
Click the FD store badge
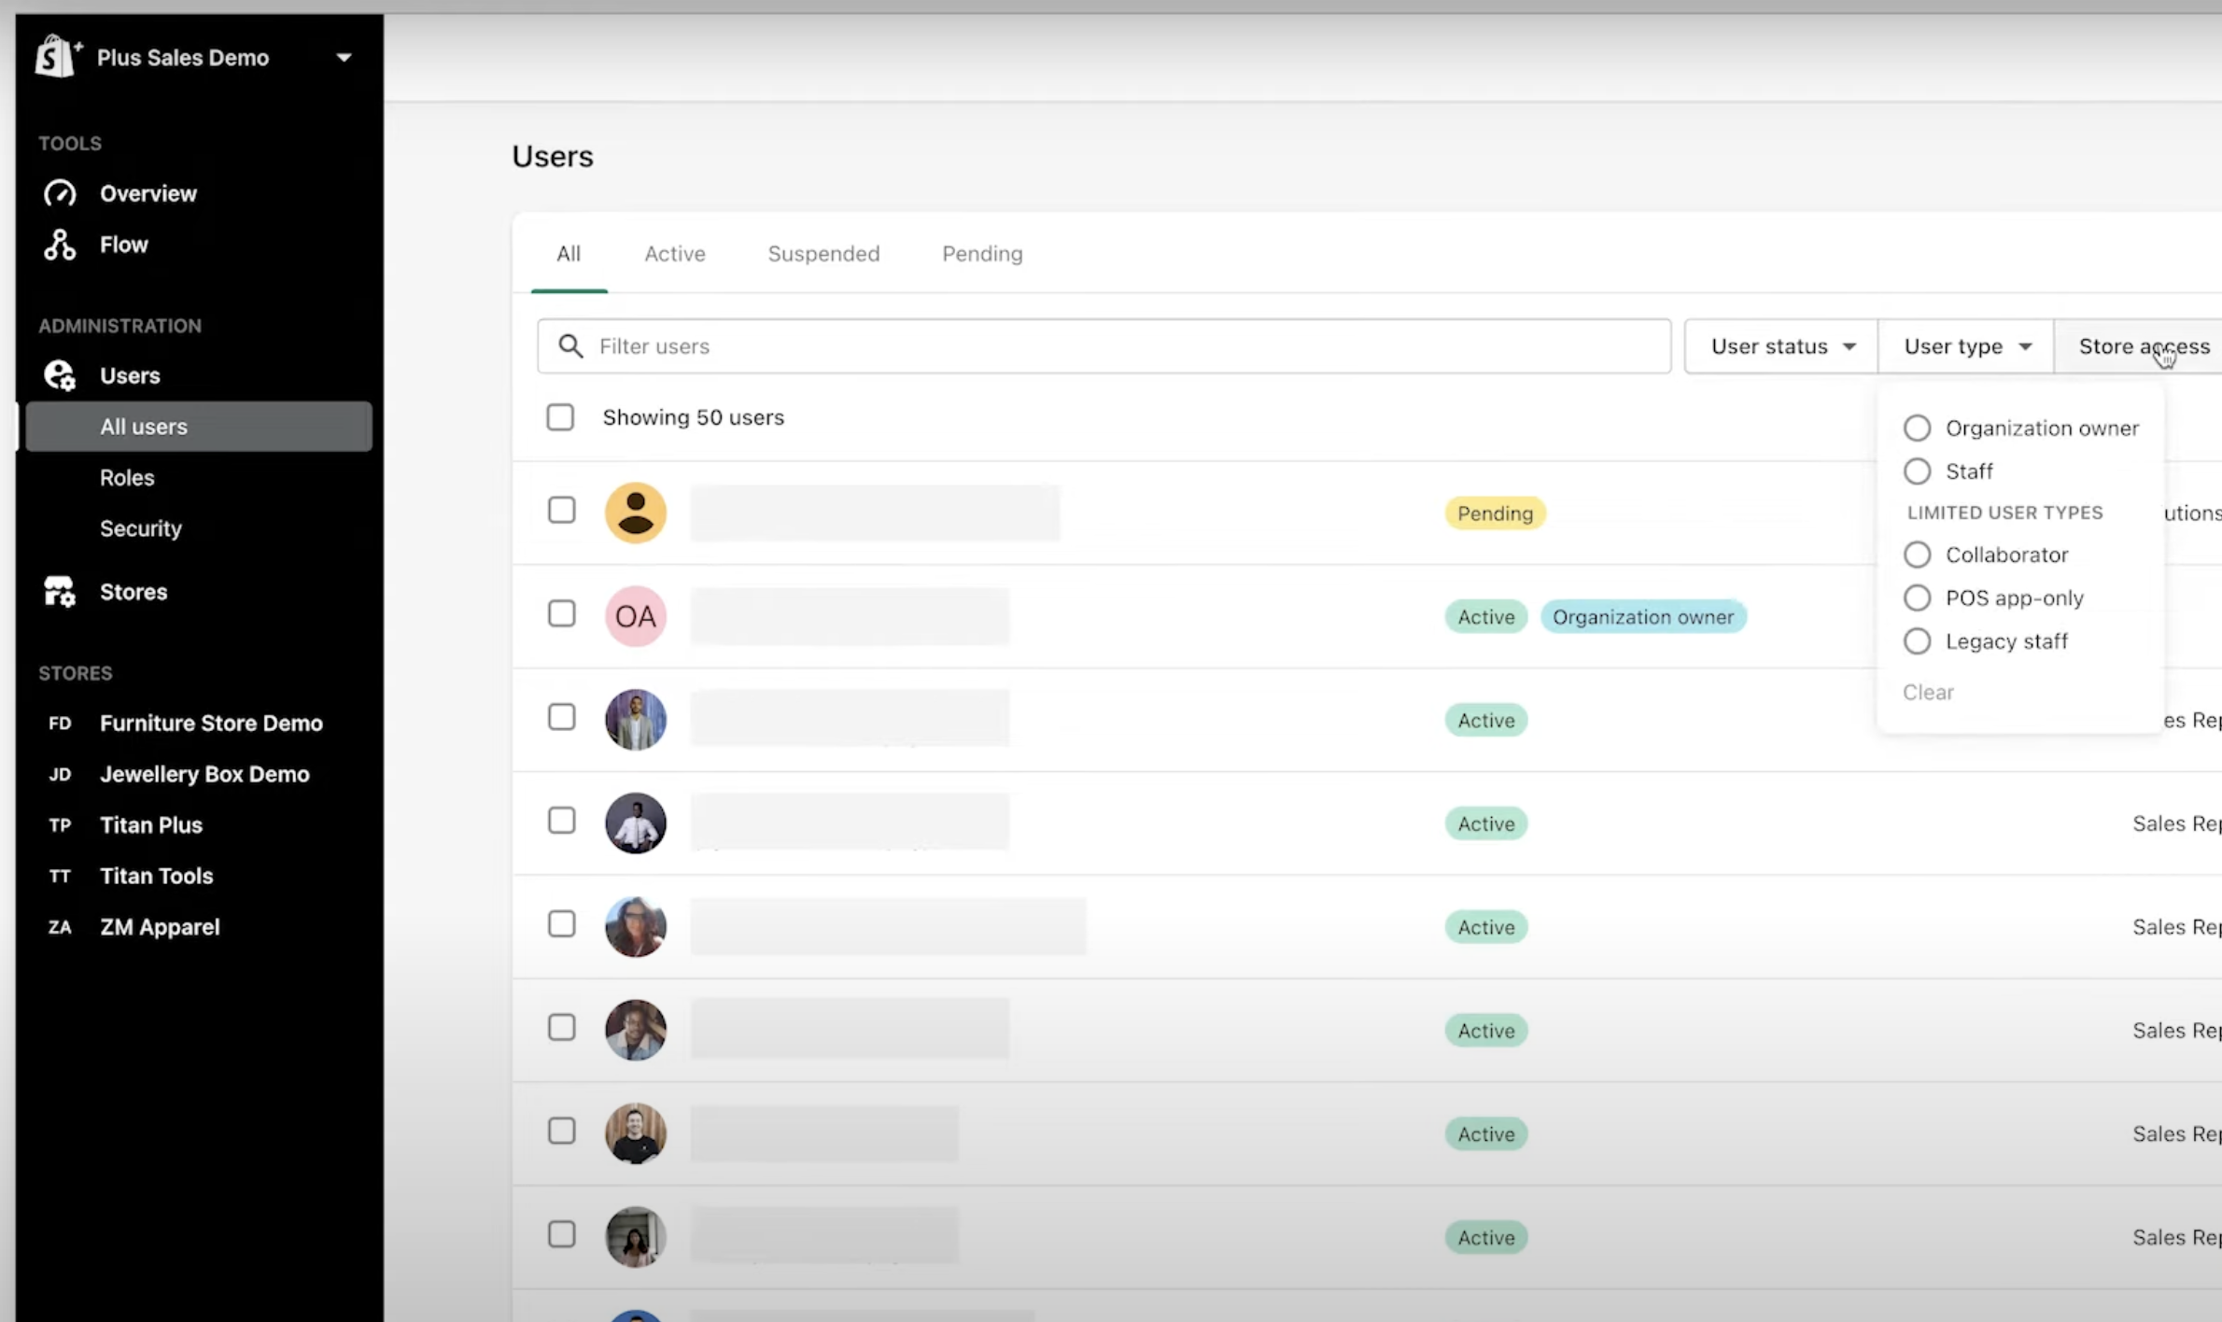(x=60, y=724)
